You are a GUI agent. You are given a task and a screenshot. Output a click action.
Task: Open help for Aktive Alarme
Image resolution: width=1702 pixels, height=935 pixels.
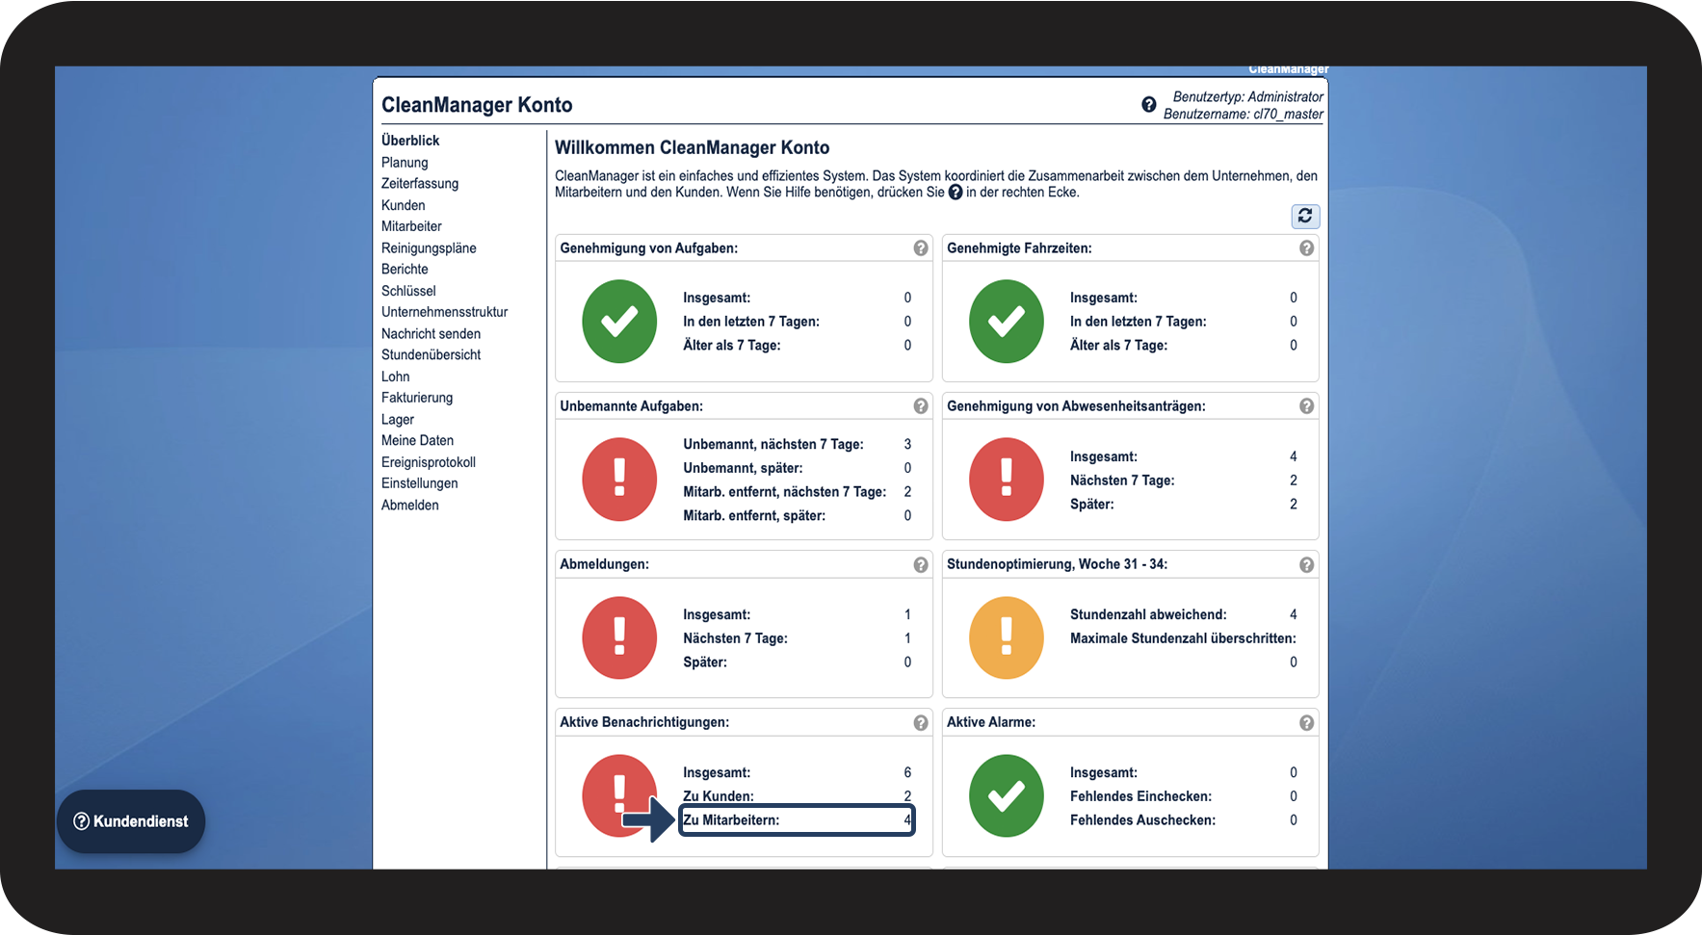[1306, 723]
